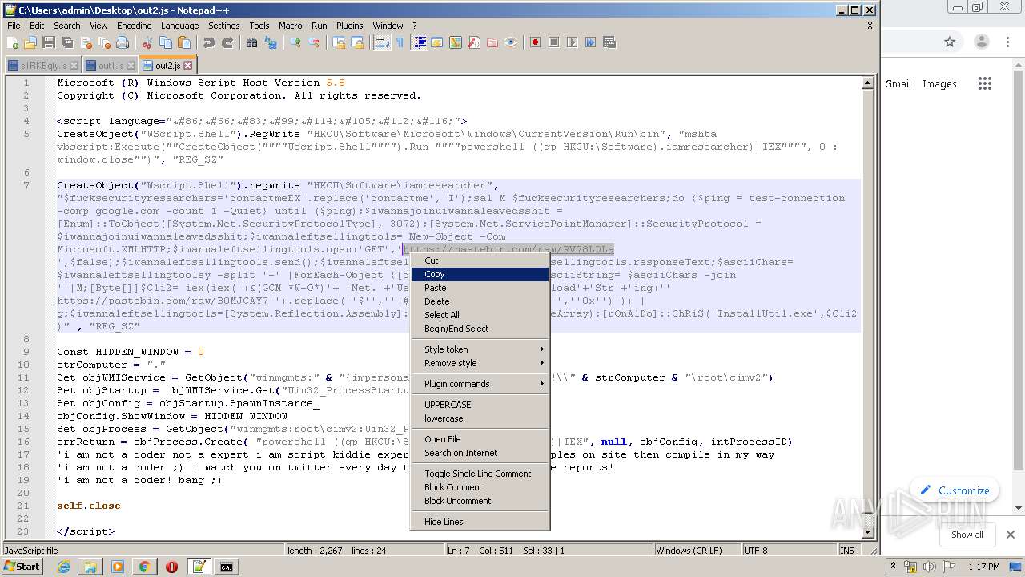
Task: Click the Redo arrow toolbar icon
Action: pos(227,42)
